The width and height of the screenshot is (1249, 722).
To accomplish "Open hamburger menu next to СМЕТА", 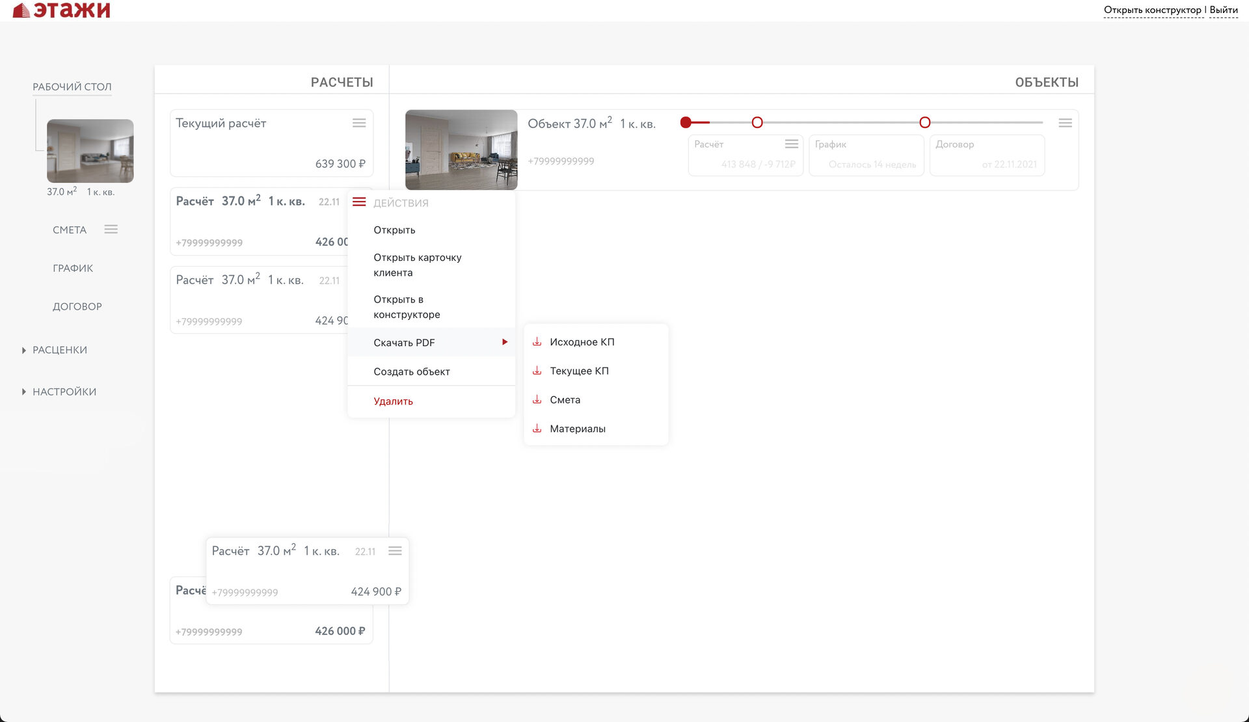I will tap(111, 230).
